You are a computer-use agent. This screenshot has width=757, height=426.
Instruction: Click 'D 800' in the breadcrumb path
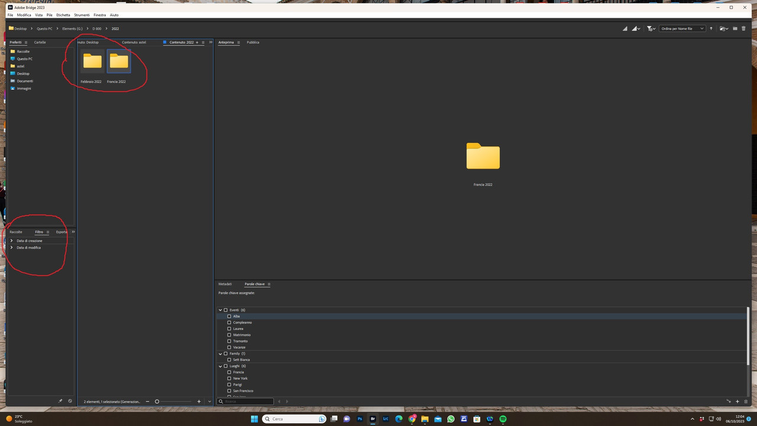[96, 28]
